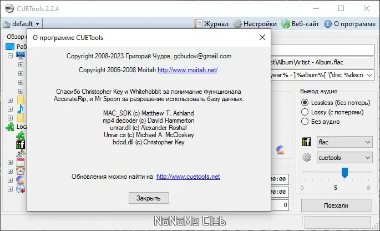Click the flac equalizer icon in tree
Viewport: 380px width, 231px height.
(21, 144)
